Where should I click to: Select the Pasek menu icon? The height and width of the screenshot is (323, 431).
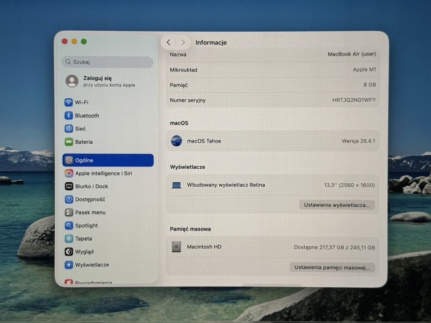69,212
